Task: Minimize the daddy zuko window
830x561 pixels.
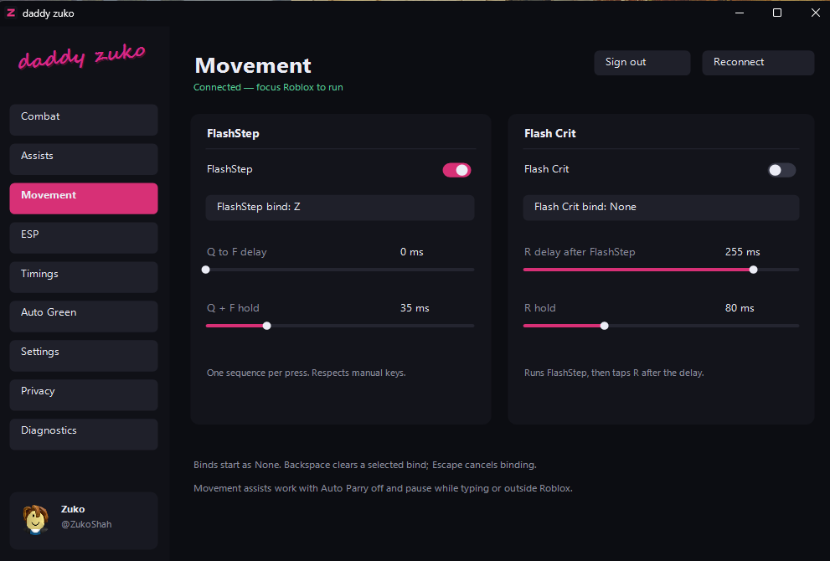Action: (740, 13)
